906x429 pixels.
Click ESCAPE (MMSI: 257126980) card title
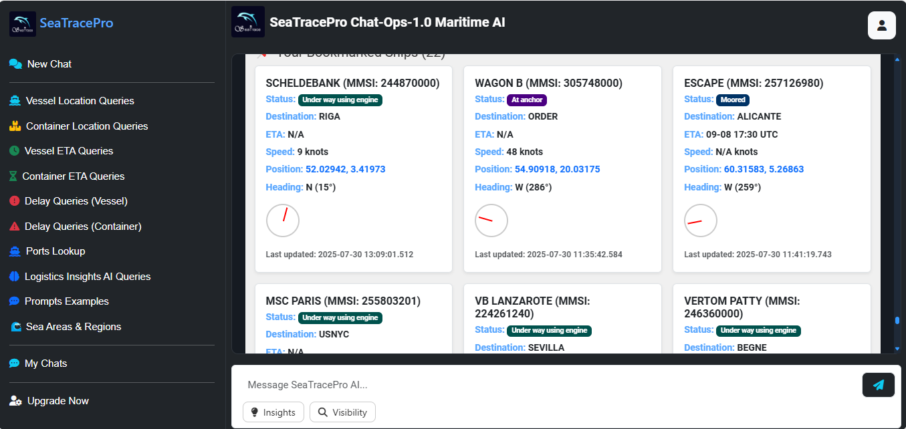754,84
